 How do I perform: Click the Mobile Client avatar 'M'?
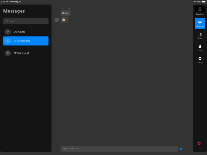pos(7,53)
